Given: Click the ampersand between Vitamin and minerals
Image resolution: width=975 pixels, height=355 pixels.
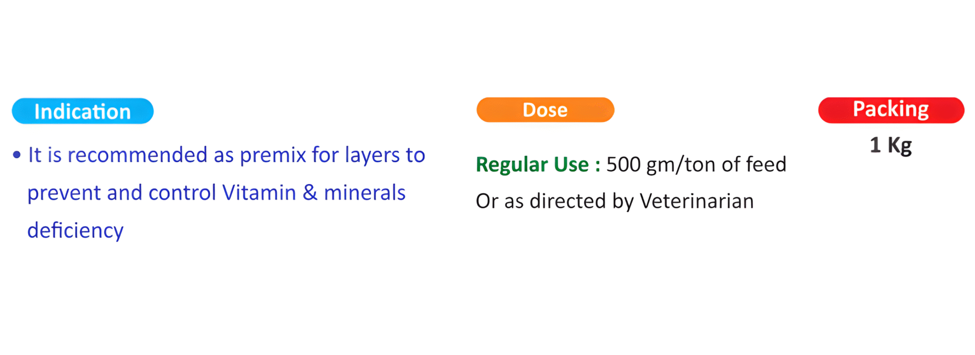Looking at the screenshot, I should 310,193.
